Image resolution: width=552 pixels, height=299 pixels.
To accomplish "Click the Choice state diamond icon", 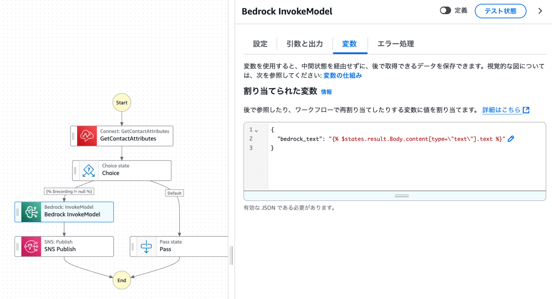I will 89,171.
